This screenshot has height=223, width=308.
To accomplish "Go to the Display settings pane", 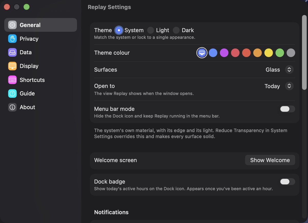I will pos(41,66).
